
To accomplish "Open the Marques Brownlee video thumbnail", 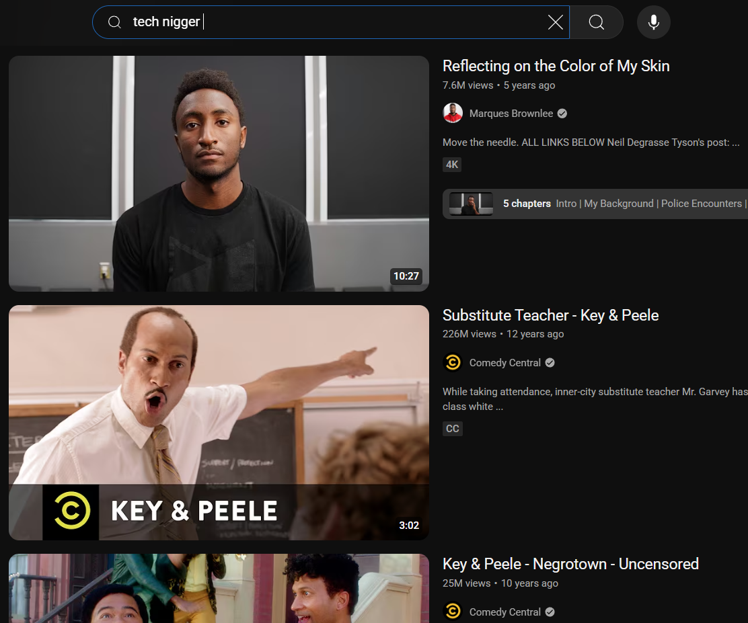I will [219, 173].
